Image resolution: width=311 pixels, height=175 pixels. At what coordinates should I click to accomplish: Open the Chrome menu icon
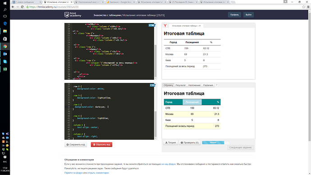point(308,7)
